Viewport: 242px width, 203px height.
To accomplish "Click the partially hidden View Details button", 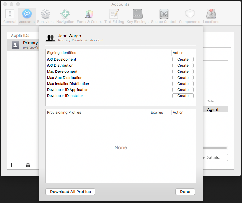I will 215,158.
